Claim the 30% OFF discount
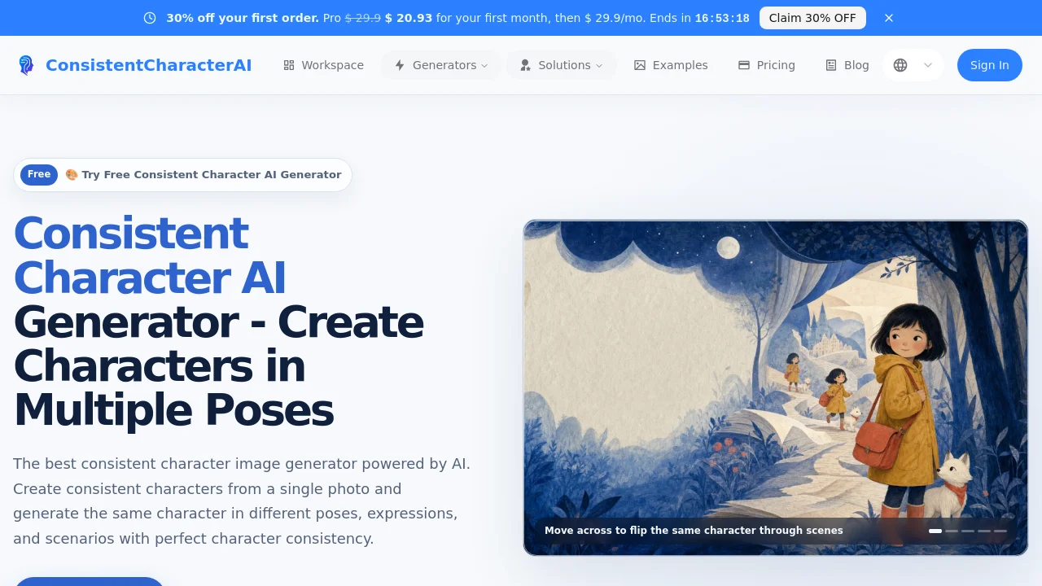 pyautogui.click(x=812, y=18)
